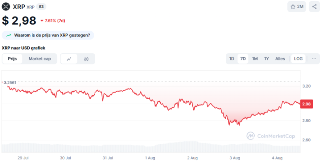
Task: Open 'Waarom is de prijs van XRP gestegen?'
Action: [x=52, y=35]
